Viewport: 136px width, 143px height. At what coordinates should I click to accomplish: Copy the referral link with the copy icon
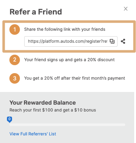[112, 41]
